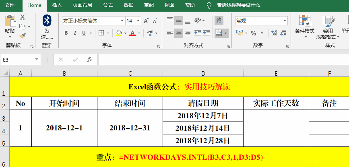This screenshot has height=167, width=349.
Task: Increase decimal places
Action: 274,33
